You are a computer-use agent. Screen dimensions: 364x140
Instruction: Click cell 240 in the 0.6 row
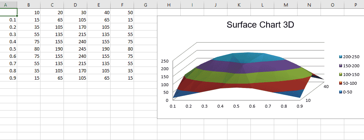(75, 56)
